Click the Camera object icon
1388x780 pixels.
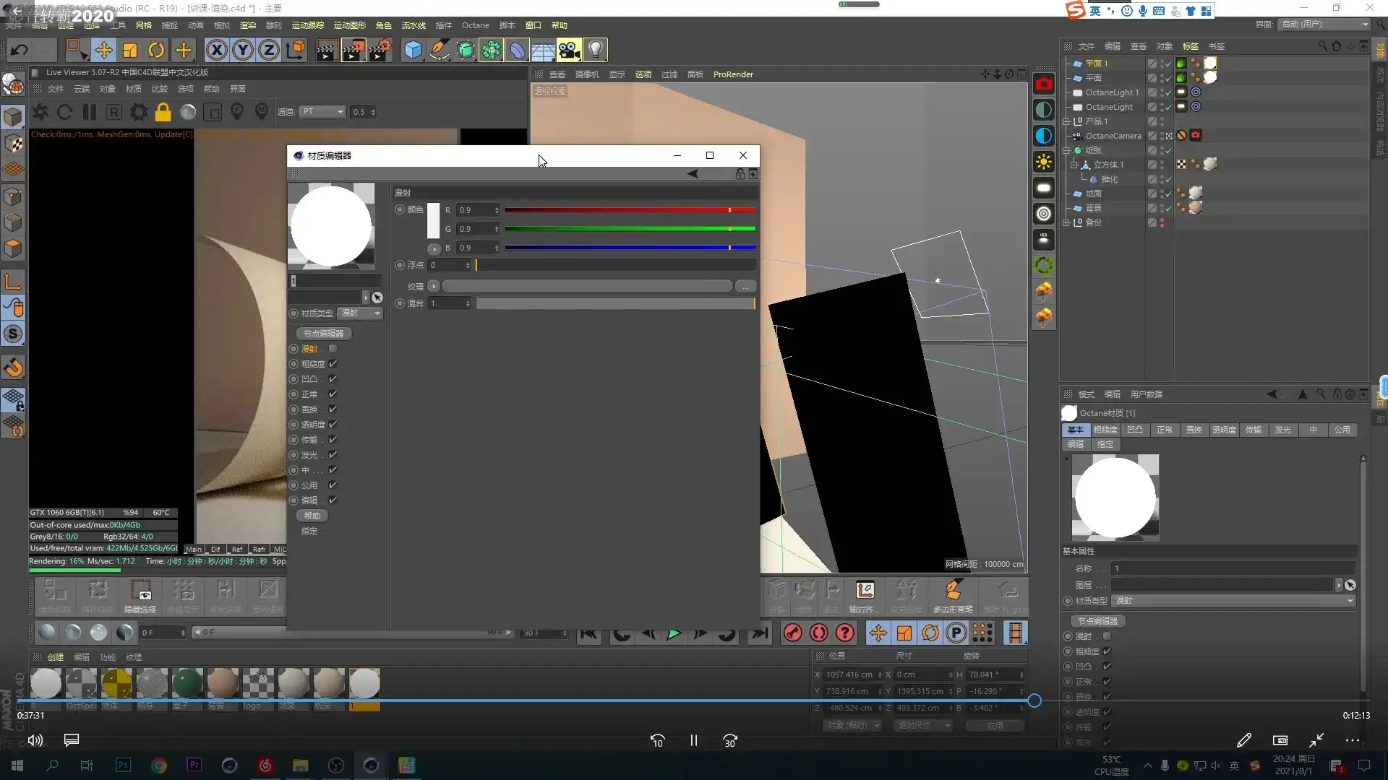(569, 50)
